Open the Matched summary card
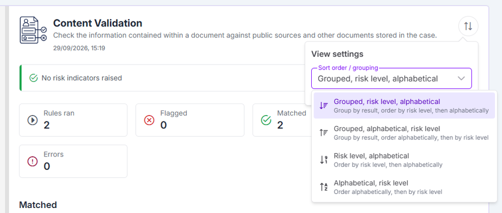Viewport: 502px width, 213px height. [282, 120]
